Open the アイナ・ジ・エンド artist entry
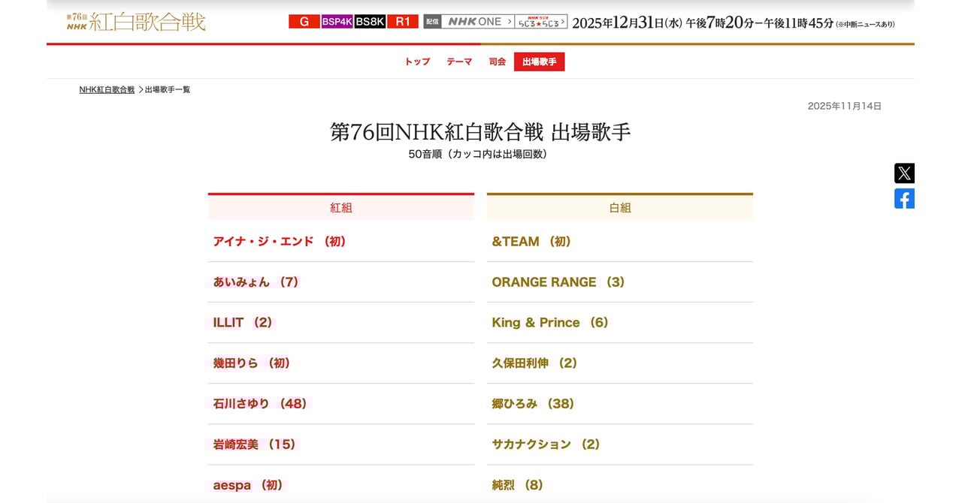Image resolution: width=962 pixels, height=503 pixels. point(280,242)
